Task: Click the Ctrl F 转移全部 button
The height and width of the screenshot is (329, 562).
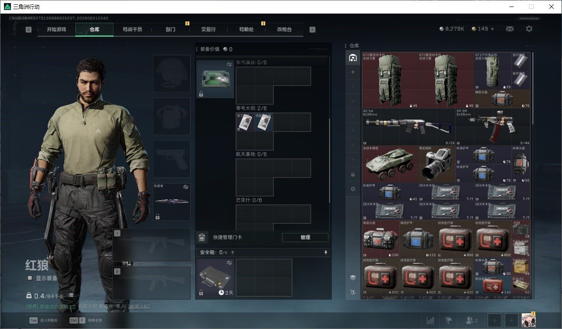Action: [86, 320]
